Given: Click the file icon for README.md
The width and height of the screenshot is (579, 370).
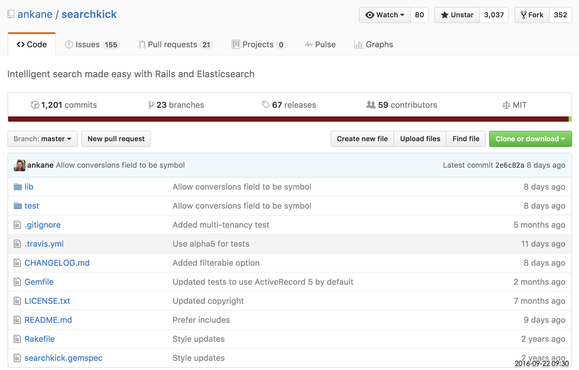Looking at the screenshot, I should tap(17, 320).
